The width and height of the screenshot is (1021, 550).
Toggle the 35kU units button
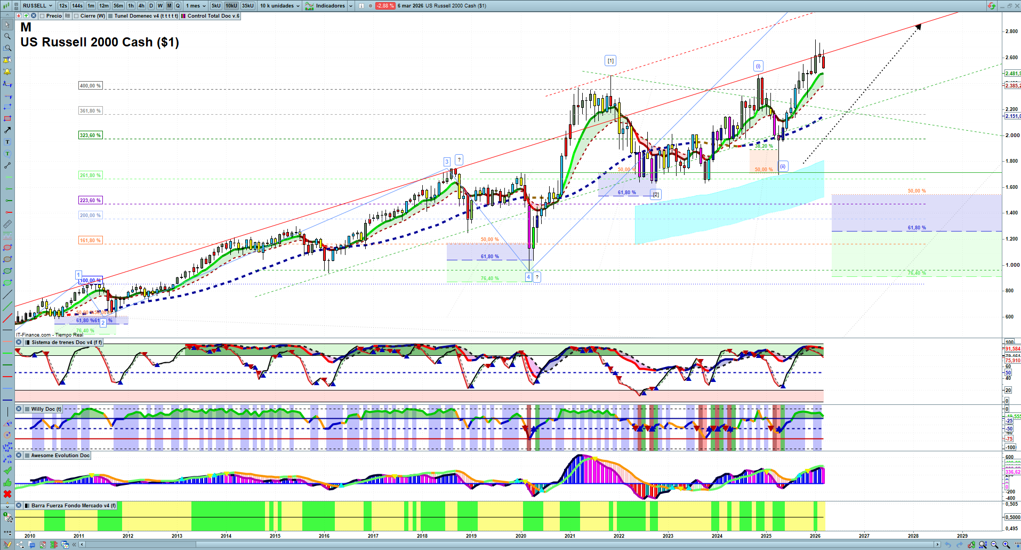coord(248,6)
